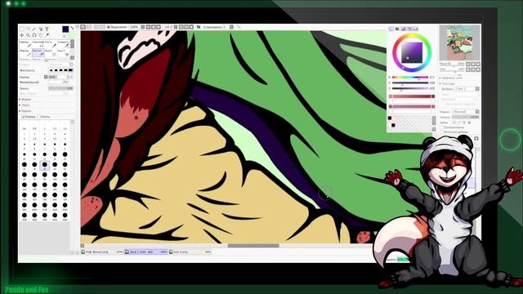
Task: Toggle the Размер pressure checkbox
Action: point(24,117)
